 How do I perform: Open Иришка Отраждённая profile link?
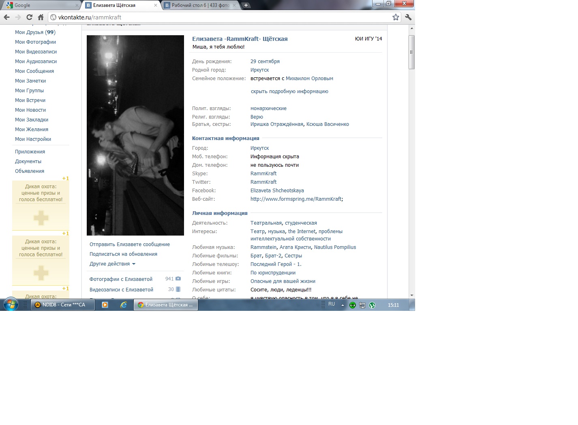(x=277, y=124)
